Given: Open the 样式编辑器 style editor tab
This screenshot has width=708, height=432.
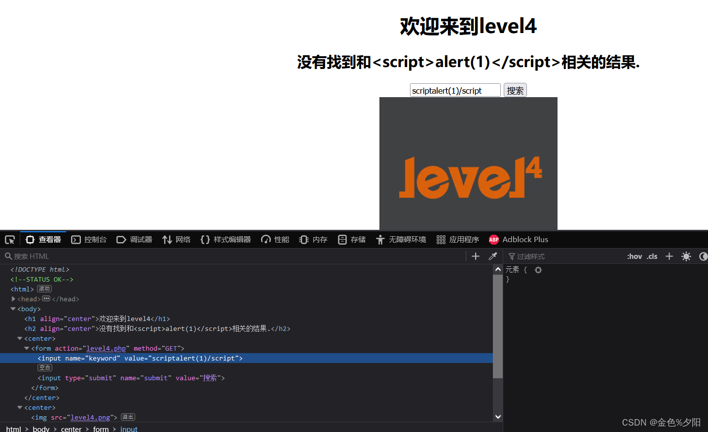Looking at the screenshot, I should tap(226, 240).
